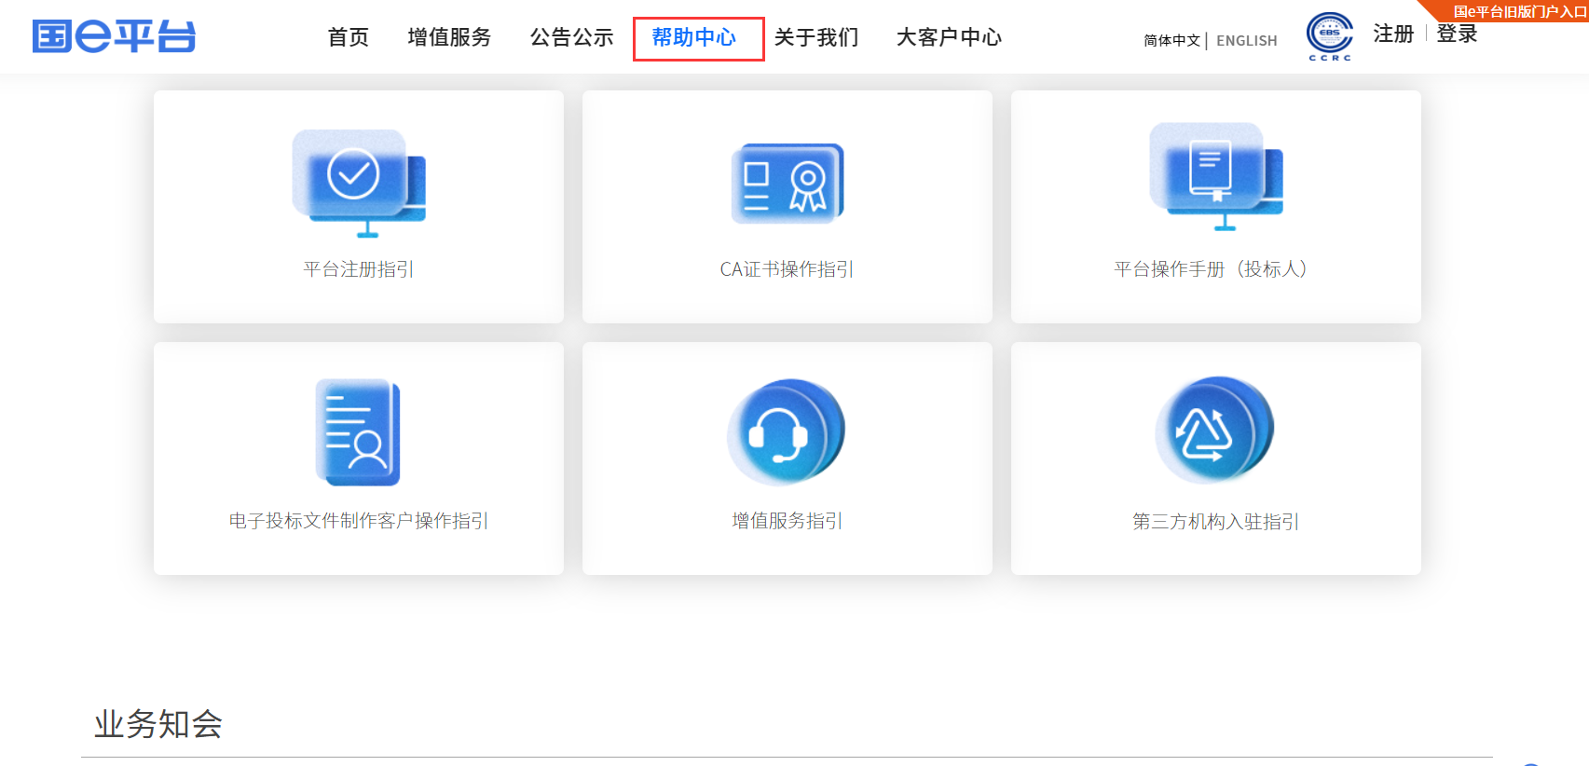Click the 第三方机构入驻指引 triangle icon

[x=1214, y=431]
